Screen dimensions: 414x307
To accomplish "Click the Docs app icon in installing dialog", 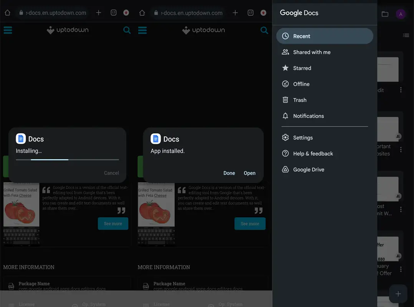I will [x=21, y=139].
